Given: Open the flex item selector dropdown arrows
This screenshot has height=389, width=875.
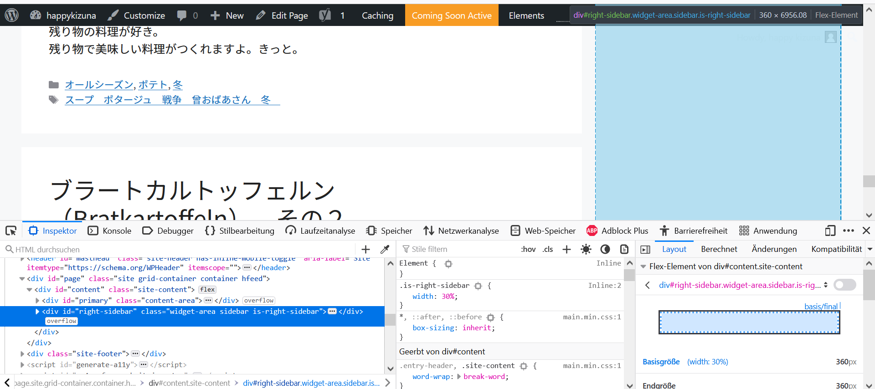Looking at the screenshot, I should tap(825, 285).
